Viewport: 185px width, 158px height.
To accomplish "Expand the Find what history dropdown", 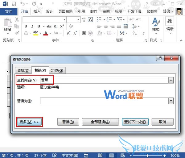I will click(x=171, y=80).
